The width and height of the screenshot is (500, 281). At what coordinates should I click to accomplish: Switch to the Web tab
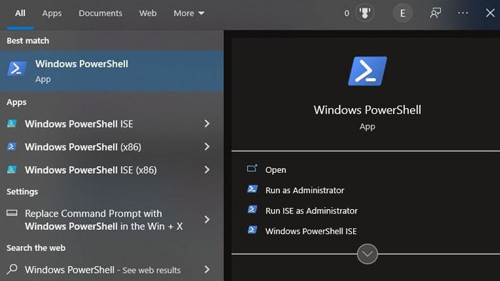(147, 13)
